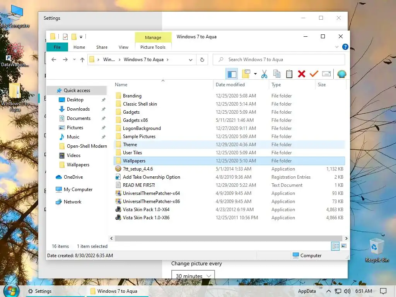
Task: Click the Properties quick access toolbar icon
Action: pos(65,37)
